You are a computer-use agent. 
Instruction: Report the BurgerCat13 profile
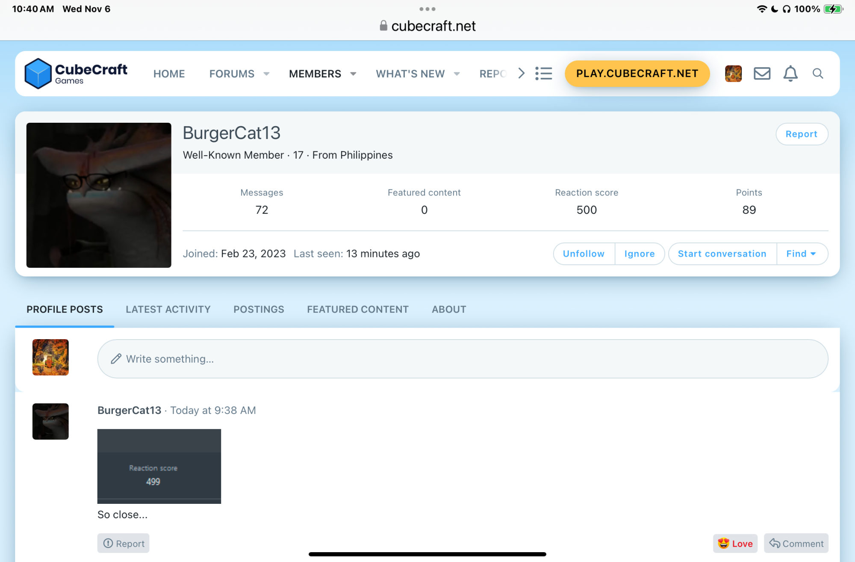(802, 134)
